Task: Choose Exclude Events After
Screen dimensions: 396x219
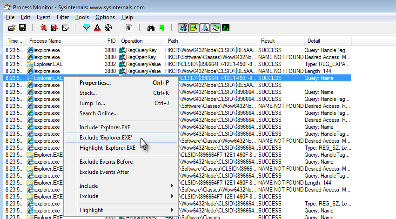Action: pos(121,172)
